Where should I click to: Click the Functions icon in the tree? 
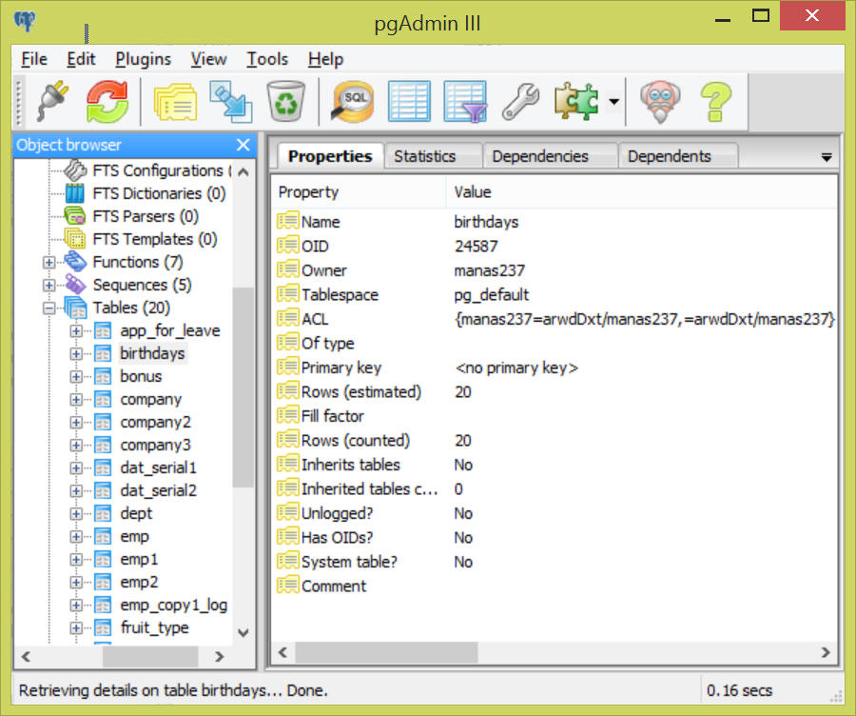75,263
